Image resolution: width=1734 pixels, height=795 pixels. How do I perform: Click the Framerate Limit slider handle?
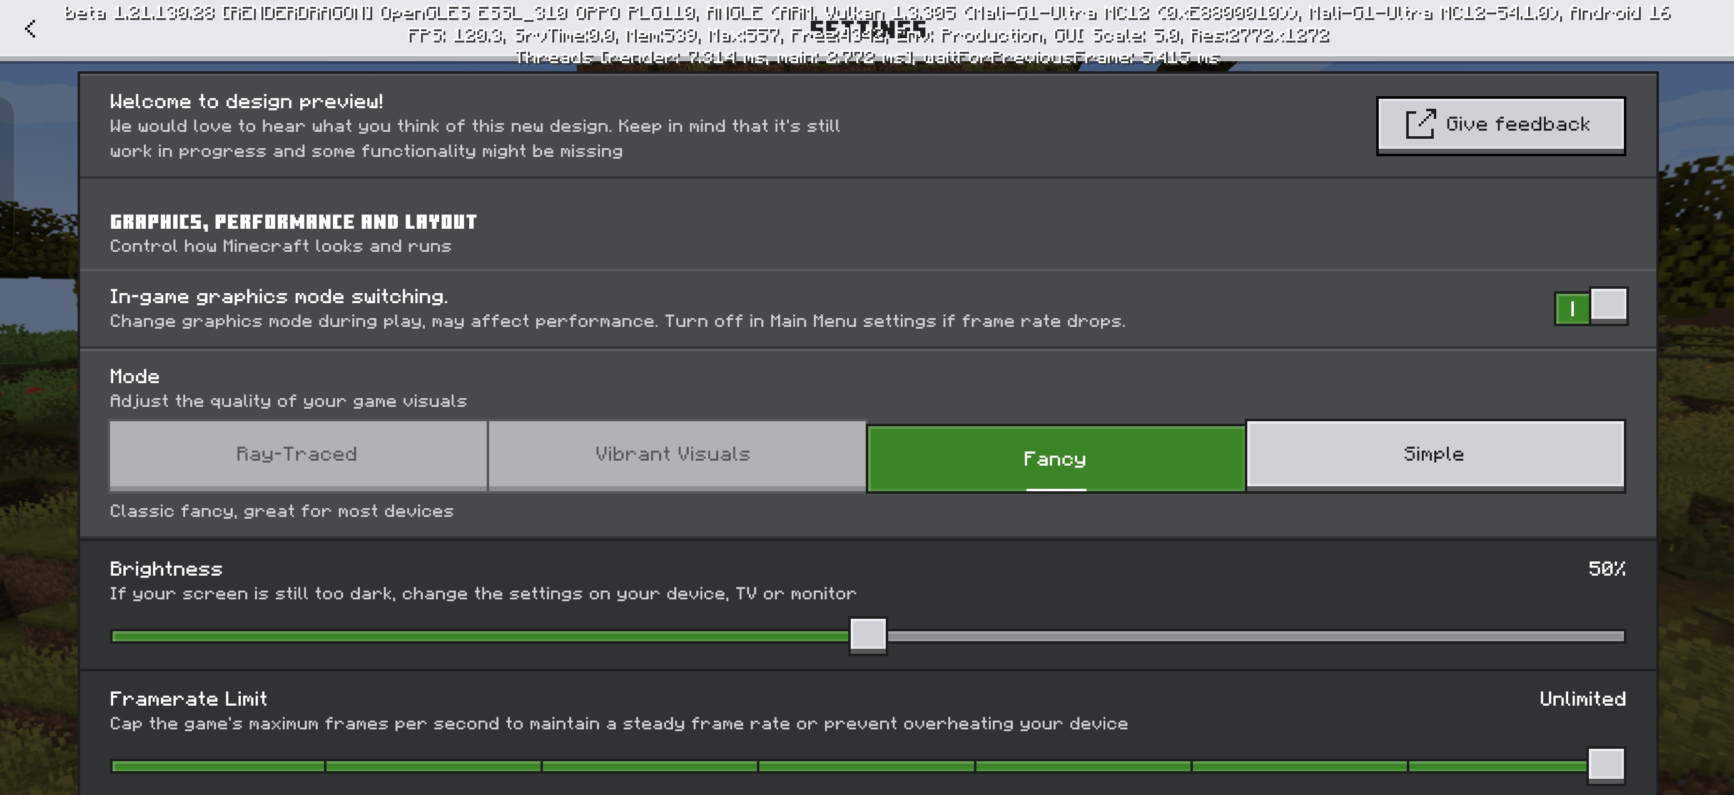coord(1606,765)
